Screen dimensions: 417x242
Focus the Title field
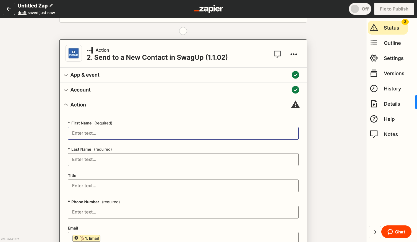pyautogui.click(x=183, y=186)
